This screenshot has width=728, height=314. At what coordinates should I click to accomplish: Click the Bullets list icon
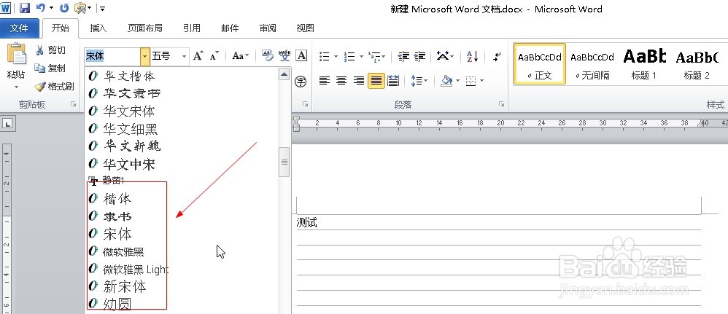[325, 57]
